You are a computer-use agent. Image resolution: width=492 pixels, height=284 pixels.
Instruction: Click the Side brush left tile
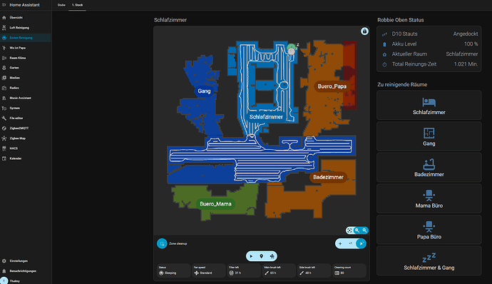[314, 270]
